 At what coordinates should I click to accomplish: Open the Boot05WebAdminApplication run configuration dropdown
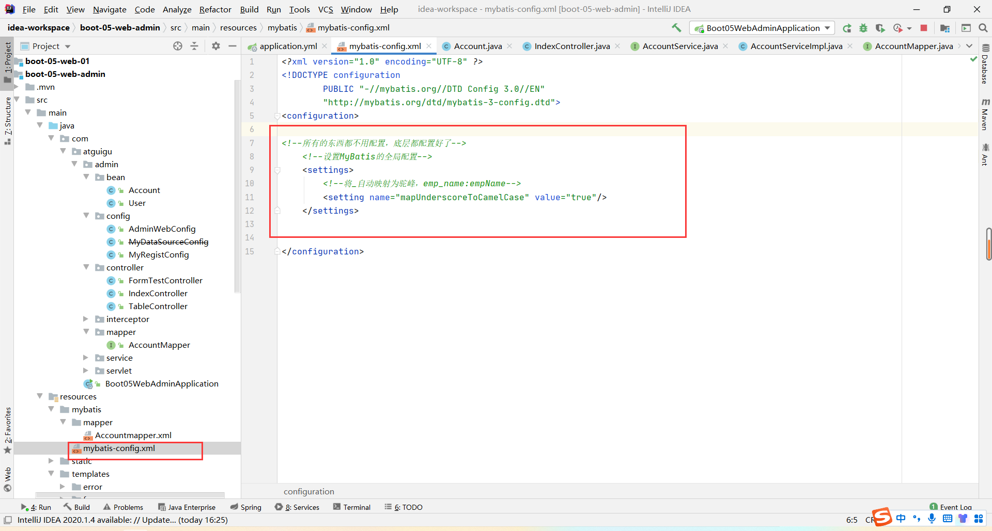pos(763,28)
